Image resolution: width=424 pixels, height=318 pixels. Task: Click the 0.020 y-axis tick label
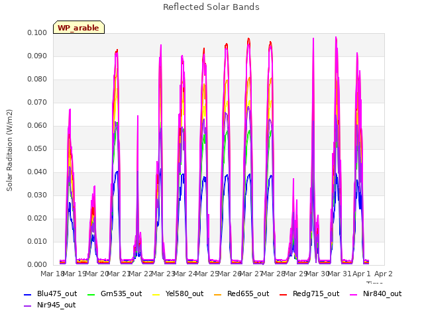pyautogui.click(x=37, y=219)
